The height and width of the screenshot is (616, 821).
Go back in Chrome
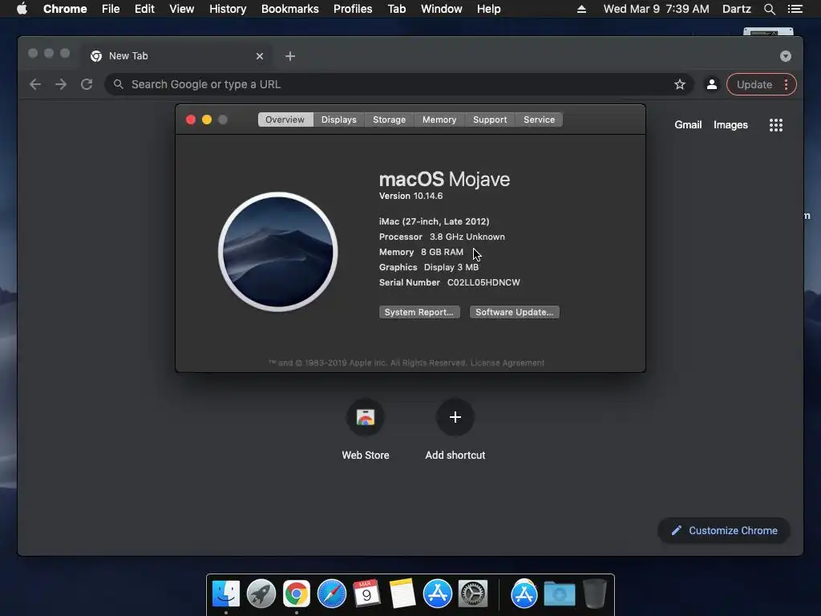(35, 84)
